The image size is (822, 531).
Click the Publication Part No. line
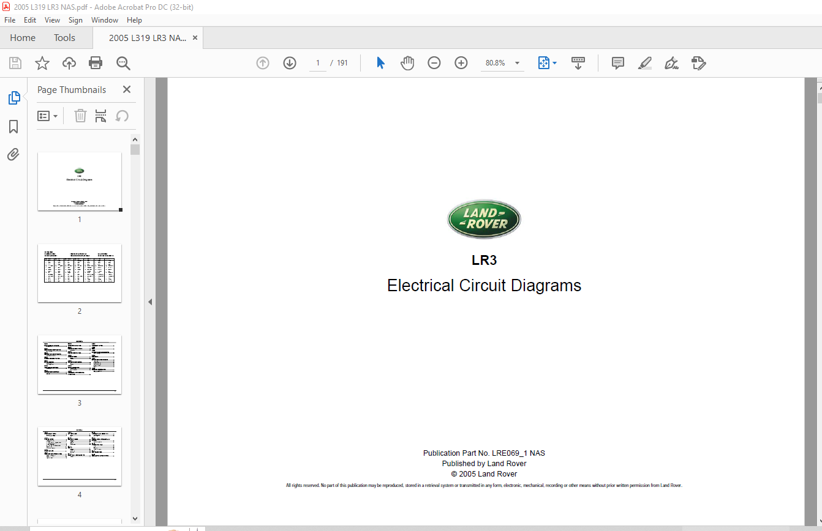[484, 453]
